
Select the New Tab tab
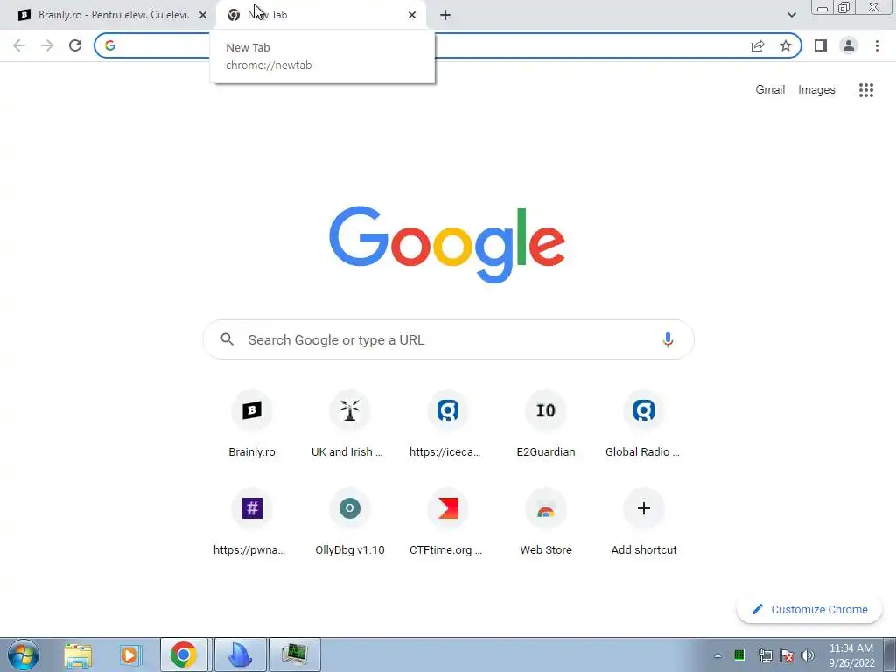(320, 15)
